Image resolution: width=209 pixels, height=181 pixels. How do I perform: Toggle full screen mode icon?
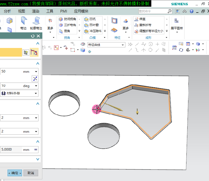pos(177,11)
